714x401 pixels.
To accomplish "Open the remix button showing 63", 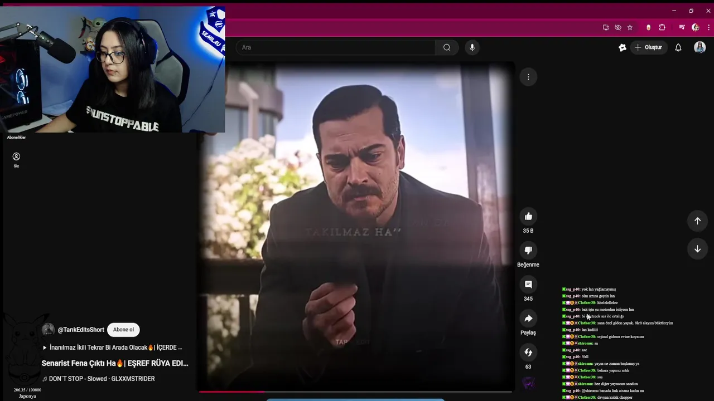I will pos(528,352).
